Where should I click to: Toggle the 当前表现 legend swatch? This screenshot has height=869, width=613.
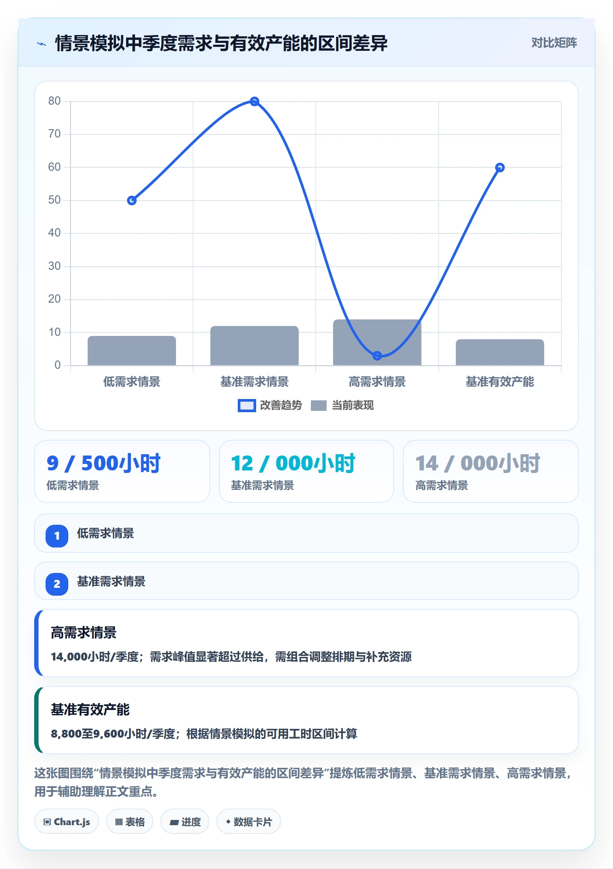click(319, 406)
